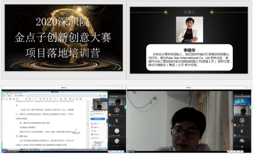Click Tencent Meeting icon in shared taskbar
The width and height of the screenshot is (253, 154).
click(x=39, y=150)
